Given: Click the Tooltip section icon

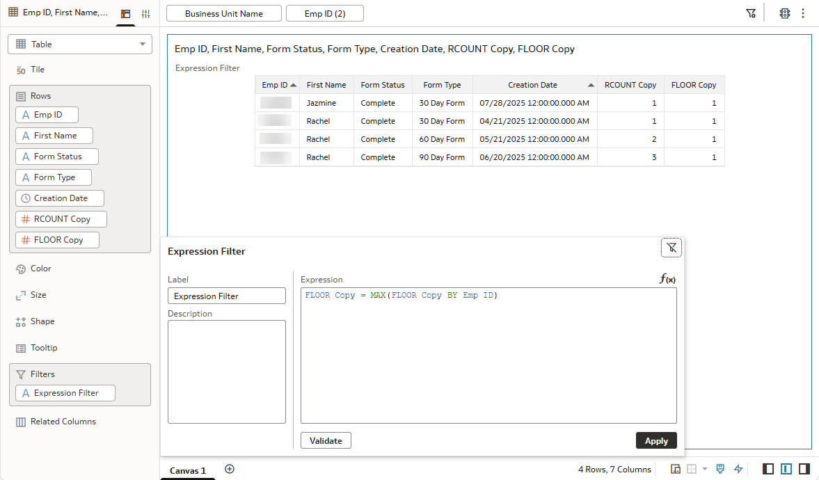Looking at the screenshot, I should pyautogui.click(x=21, y=348).
